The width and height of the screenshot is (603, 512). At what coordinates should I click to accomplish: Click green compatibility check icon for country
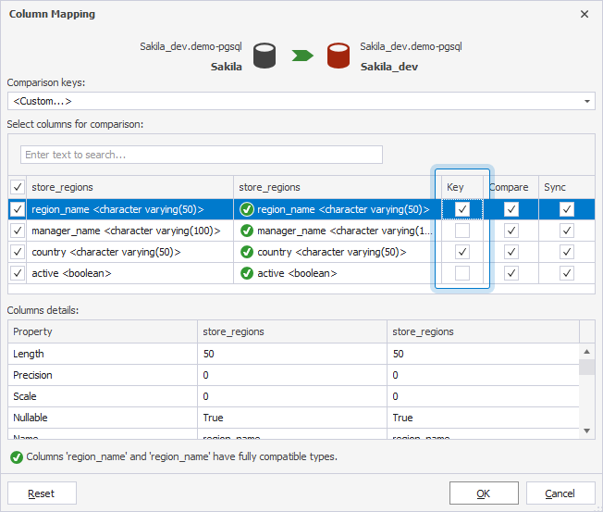point(247,252)
